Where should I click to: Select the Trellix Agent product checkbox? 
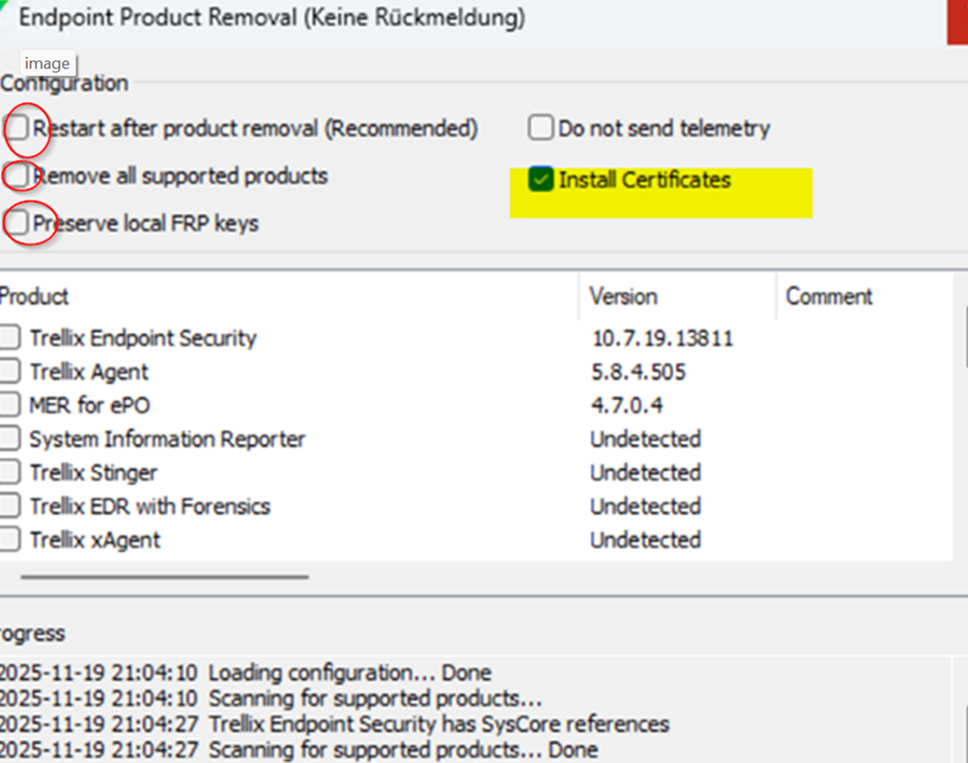point(9,372)
